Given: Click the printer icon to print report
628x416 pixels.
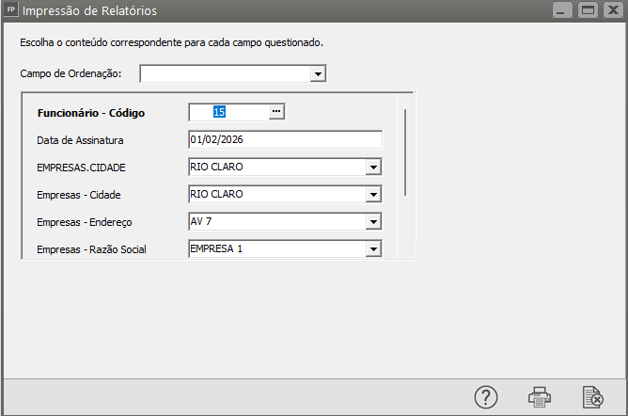Looking at the screenshot, I should point(540,396).
